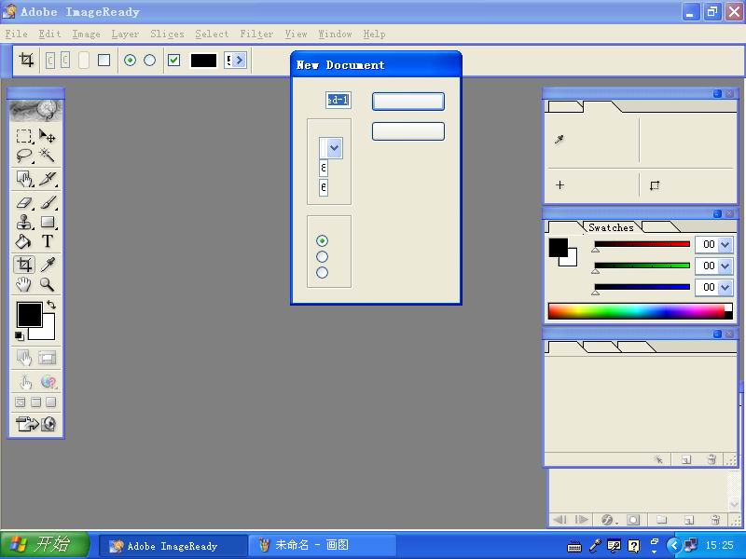746x559 pixels.
Task: Select the Crop tool in the toolbox
Action: coord(24,265)
